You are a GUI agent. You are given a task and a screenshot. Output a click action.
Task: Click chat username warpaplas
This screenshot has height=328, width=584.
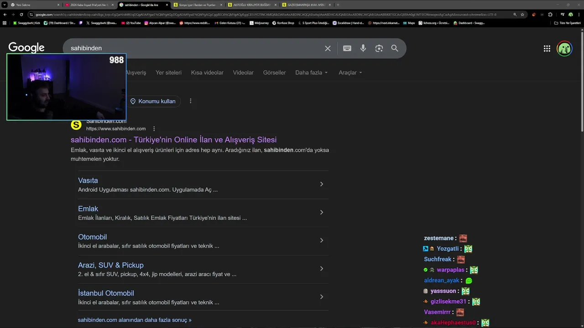[x=450, y=270]
